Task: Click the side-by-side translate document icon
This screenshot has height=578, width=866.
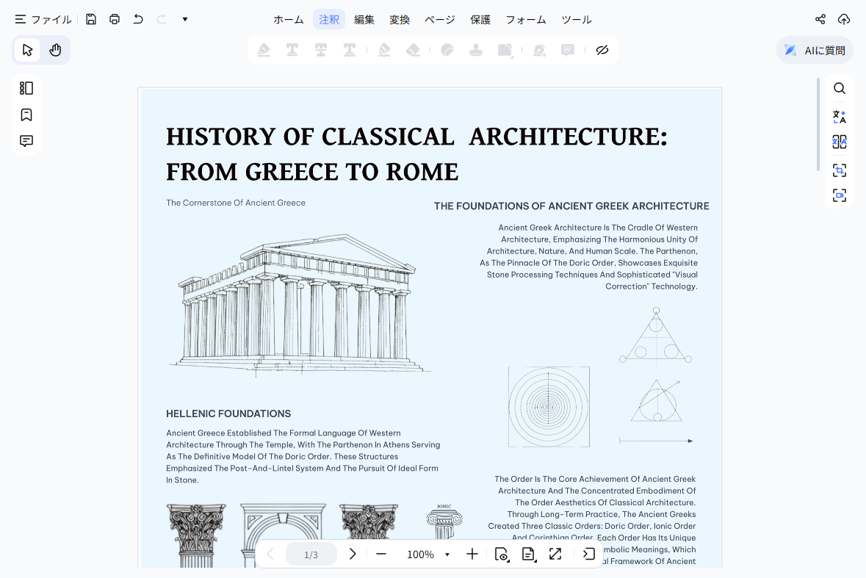Action: (840, 142)
